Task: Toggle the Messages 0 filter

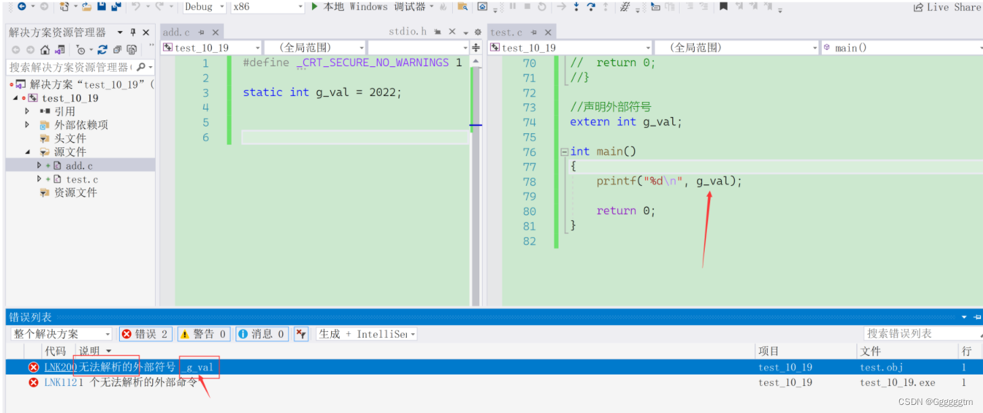Action: click(262, 334)
